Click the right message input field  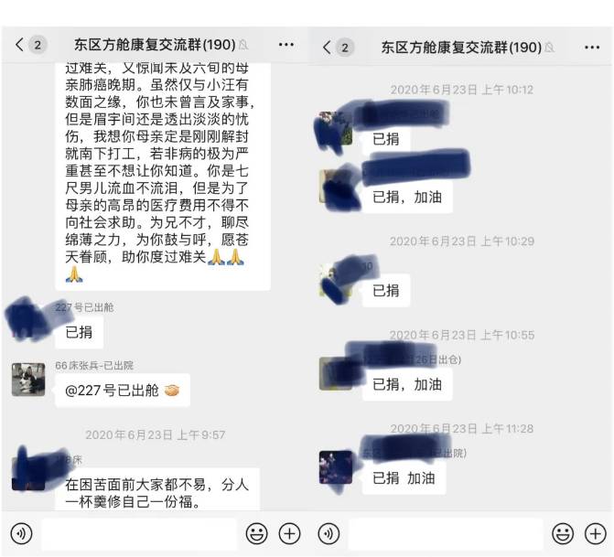pos(446,533)
